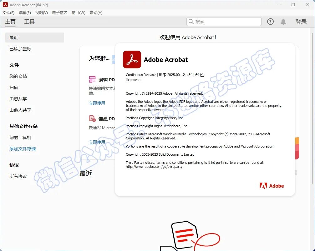
Task: Click the Copyright 1984-2025 Adobe line
Action: tap(164, 93)
